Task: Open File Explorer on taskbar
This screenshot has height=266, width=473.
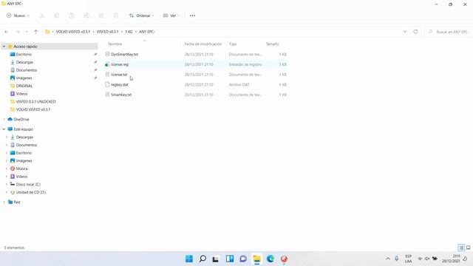Action: pyautogui.click(x=256, y=259)
